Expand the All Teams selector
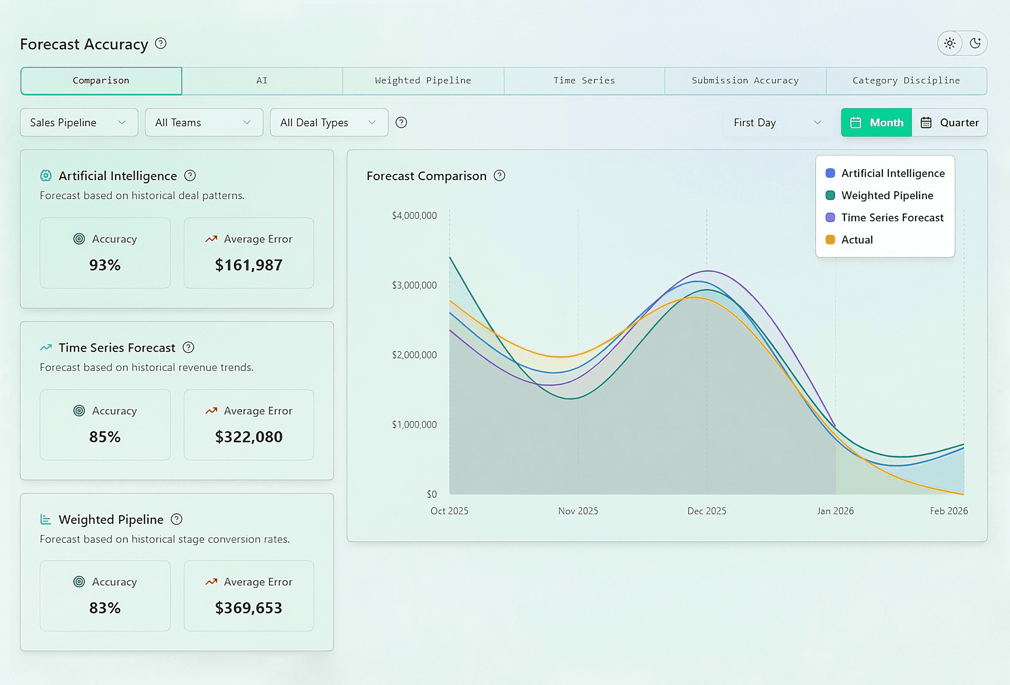The width and height of the screenshot is (1010, 685). [204, 122]
